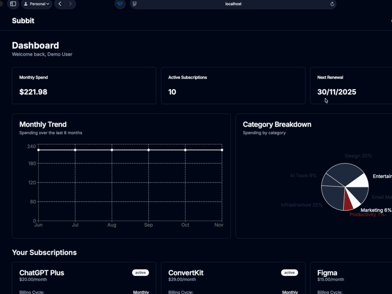392x294 pixels.
Task: Click the Design 30% pie label
Action: pos(358,156)
